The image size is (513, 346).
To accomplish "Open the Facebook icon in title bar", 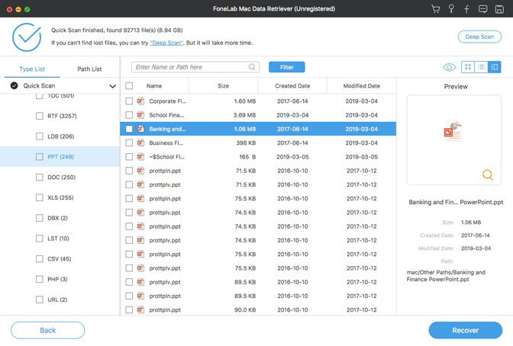I will coord(466,9).
